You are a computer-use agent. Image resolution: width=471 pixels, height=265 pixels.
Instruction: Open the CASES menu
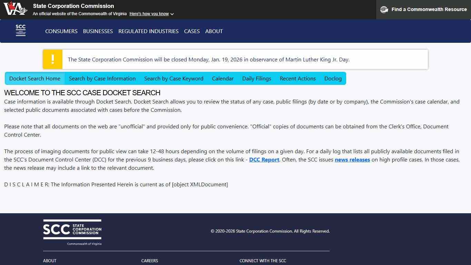click(192, 31)
